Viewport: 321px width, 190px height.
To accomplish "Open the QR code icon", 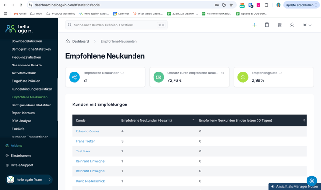I will tap(279, 25).
